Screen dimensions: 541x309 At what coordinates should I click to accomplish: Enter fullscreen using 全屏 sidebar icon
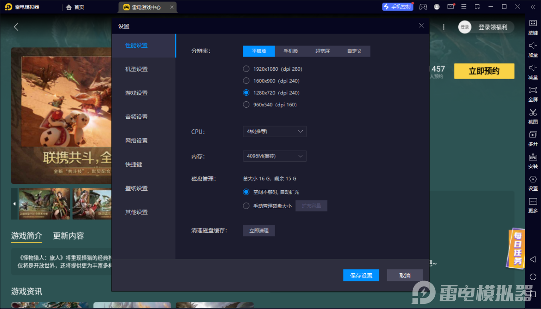[533, 94]
